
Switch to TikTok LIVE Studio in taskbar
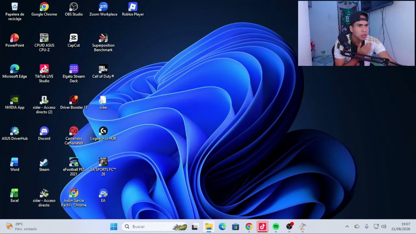[x=262, y=227]
